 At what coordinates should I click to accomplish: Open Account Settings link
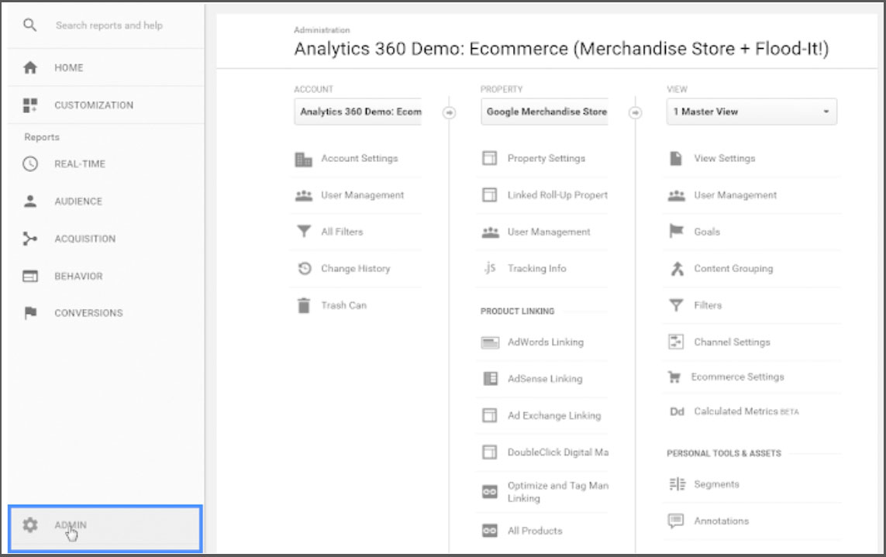pyautogui.click(x=359, y=158)
